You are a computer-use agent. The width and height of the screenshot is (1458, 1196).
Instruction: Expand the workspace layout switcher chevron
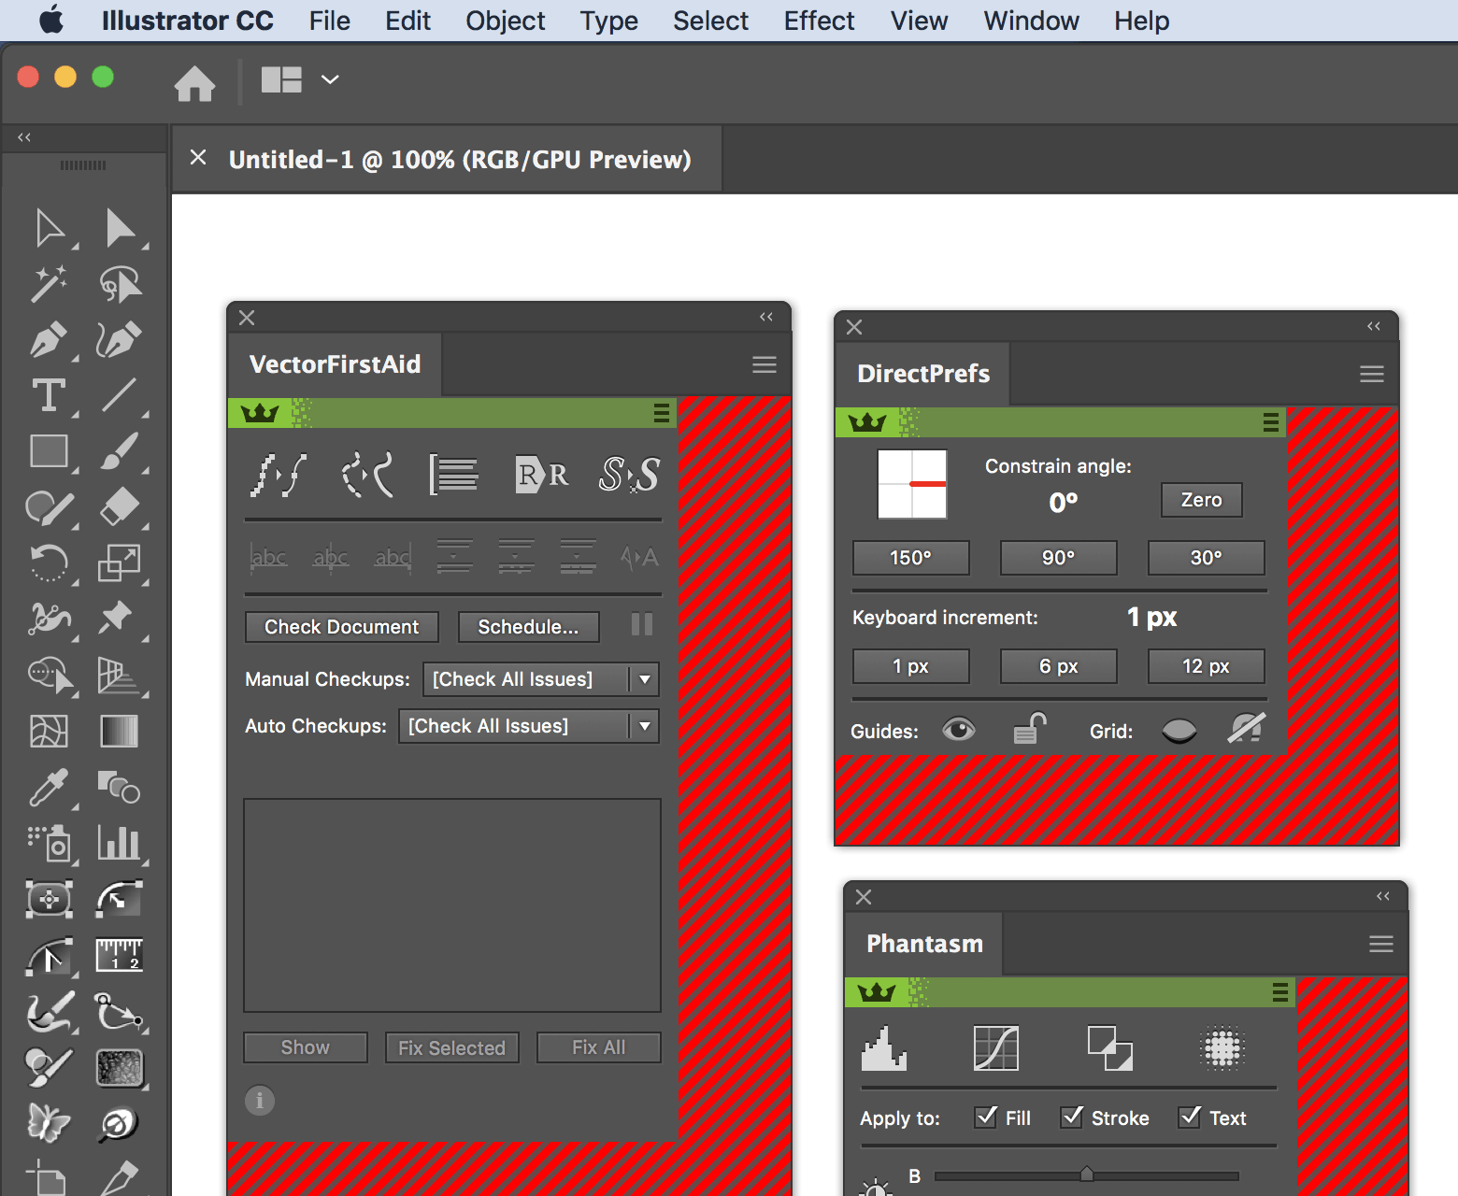pos(330,80)
